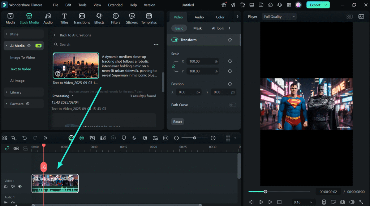This screenshot has width=370, height=206.
Task: Click the player progress slider handle
Action: coord(265,192)
